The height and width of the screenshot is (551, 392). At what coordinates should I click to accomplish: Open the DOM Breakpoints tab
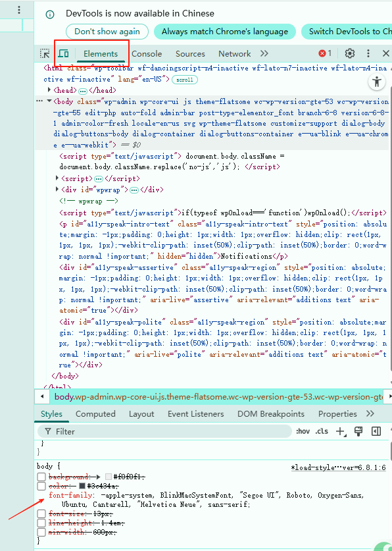coord(271,414)
